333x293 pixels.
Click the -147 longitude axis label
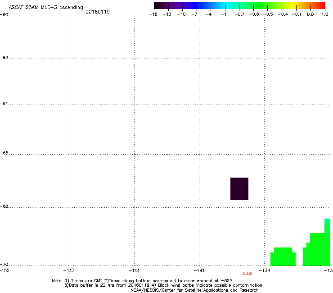coord(69,270)
